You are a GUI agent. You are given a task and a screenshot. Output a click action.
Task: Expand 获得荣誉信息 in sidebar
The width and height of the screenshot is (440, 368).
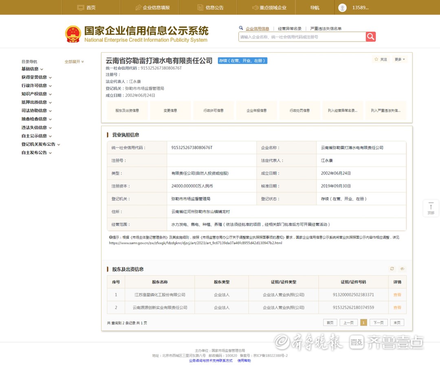click(37, 77)
